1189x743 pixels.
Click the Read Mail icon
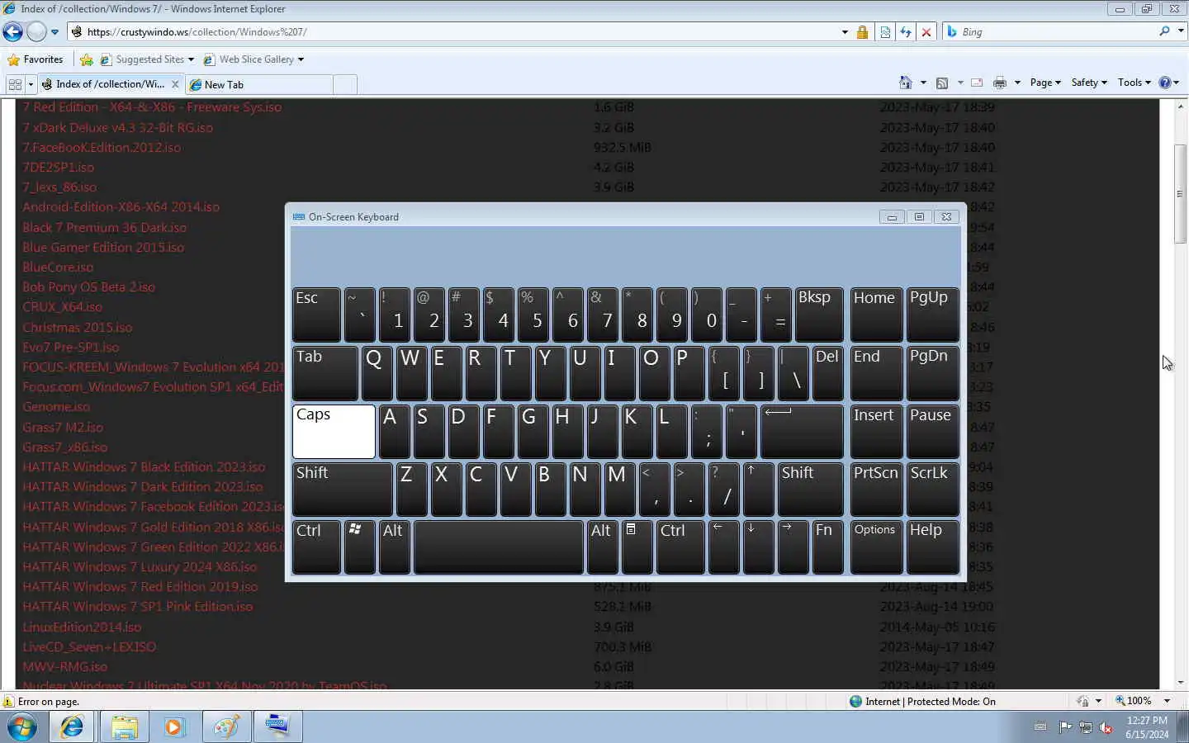point(977,83)
